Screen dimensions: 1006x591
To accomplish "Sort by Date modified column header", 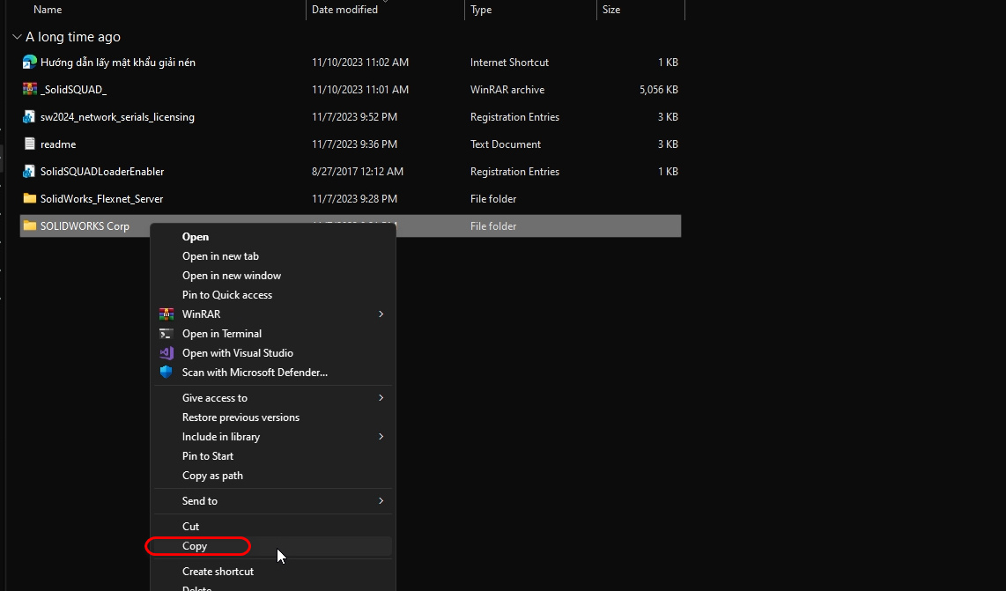I will [x=344, y=10].
